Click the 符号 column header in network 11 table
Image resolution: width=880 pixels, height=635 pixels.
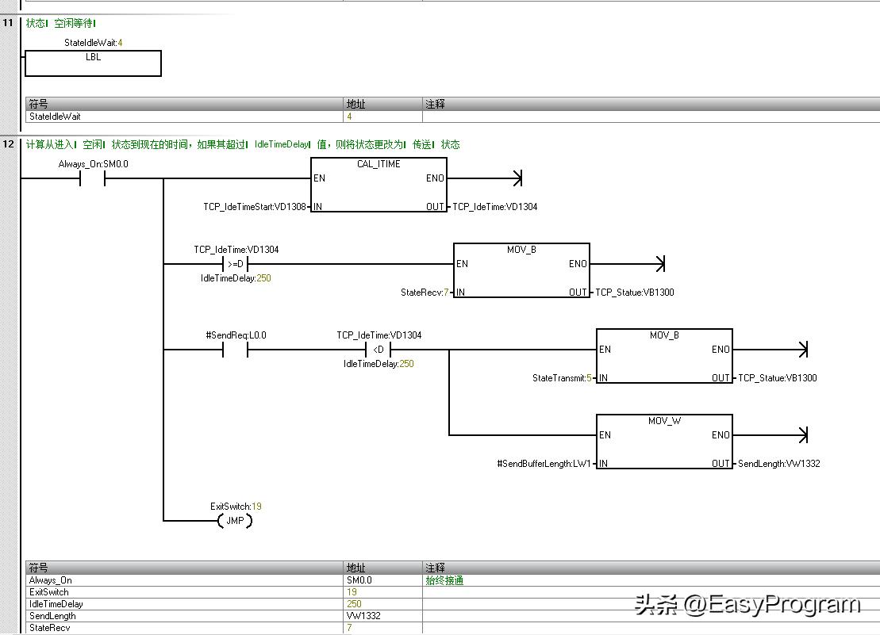click(184, 104)
